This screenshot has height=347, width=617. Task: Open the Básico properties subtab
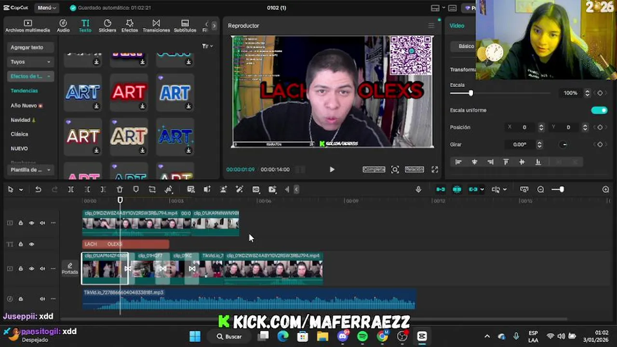point(466,46)
